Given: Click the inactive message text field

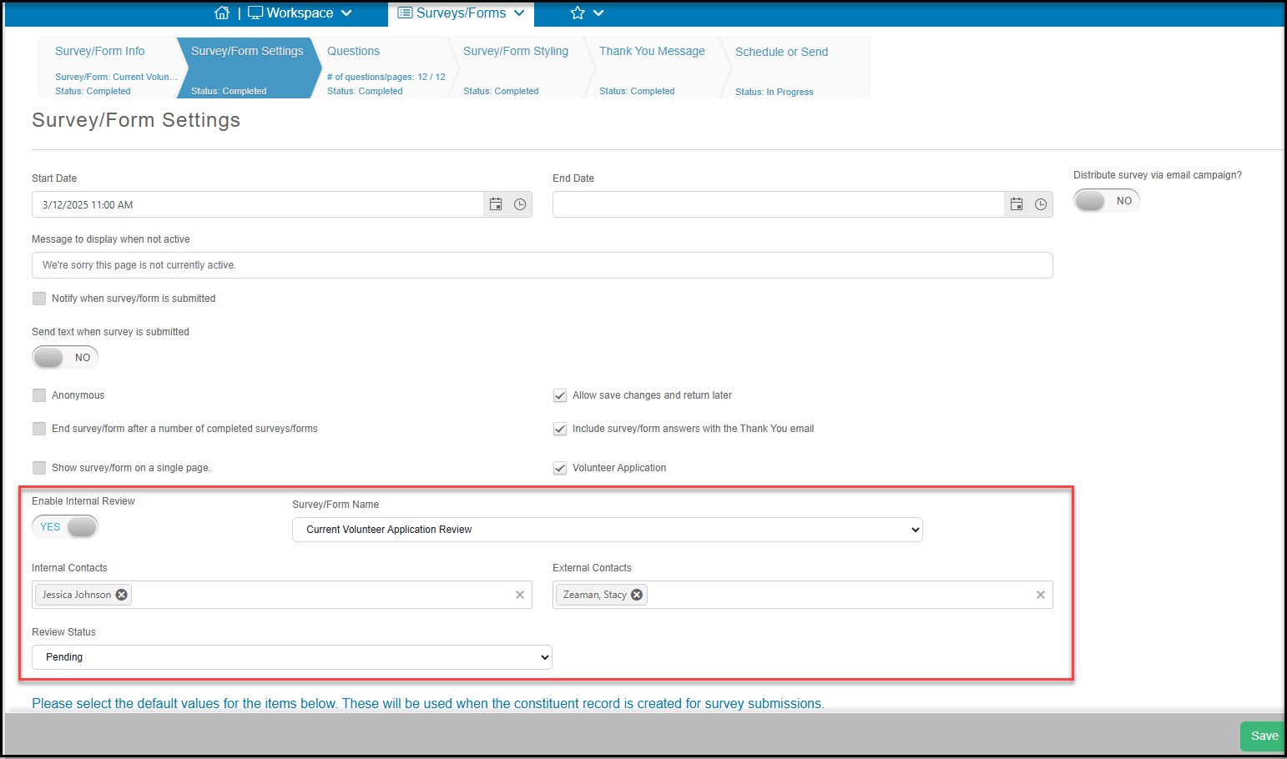Looking at the screenshot, I should coord(543,265).
